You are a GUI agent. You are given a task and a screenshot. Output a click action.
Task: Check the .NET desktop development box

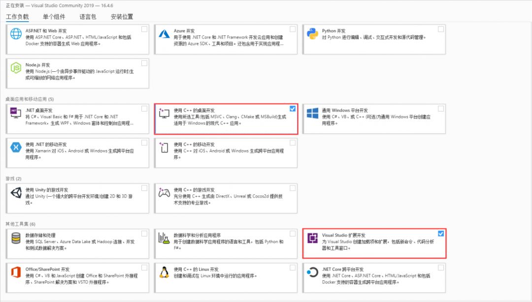(x=144, y=109)
